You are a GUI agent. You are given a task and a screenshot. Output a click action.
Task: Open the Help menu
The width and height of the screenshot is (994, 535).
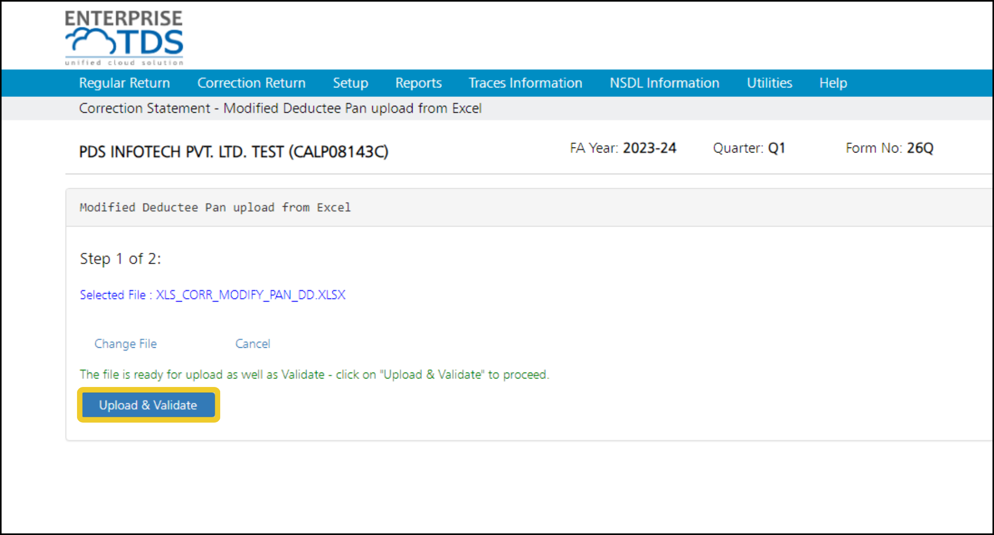pyautogui.click(x=833, y=83)
